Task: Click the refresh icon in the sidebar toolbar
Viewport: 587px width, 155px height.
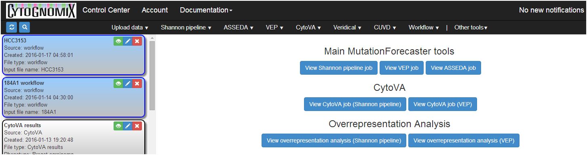Action: pyautogui.click(x=12, y=27)
